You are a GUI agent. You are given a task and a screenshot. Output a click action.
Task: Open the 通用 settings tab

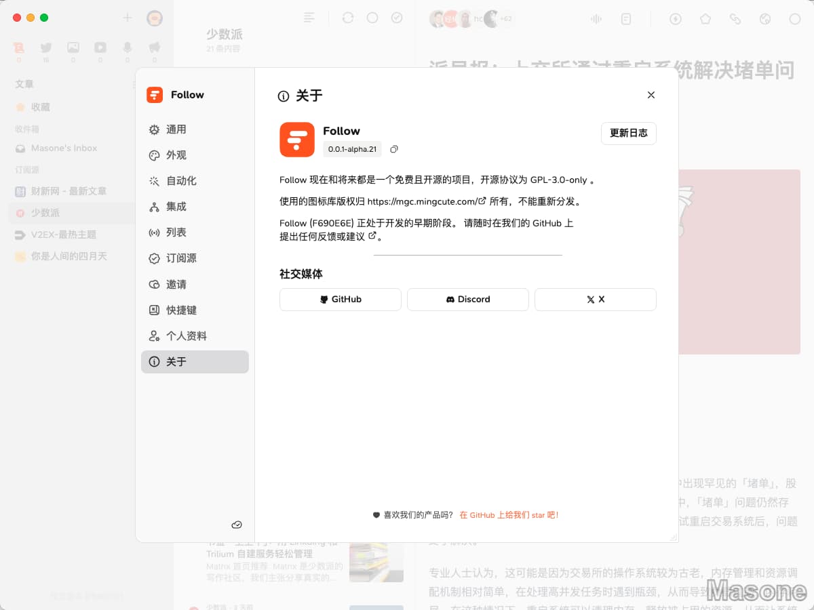point(195,129)
